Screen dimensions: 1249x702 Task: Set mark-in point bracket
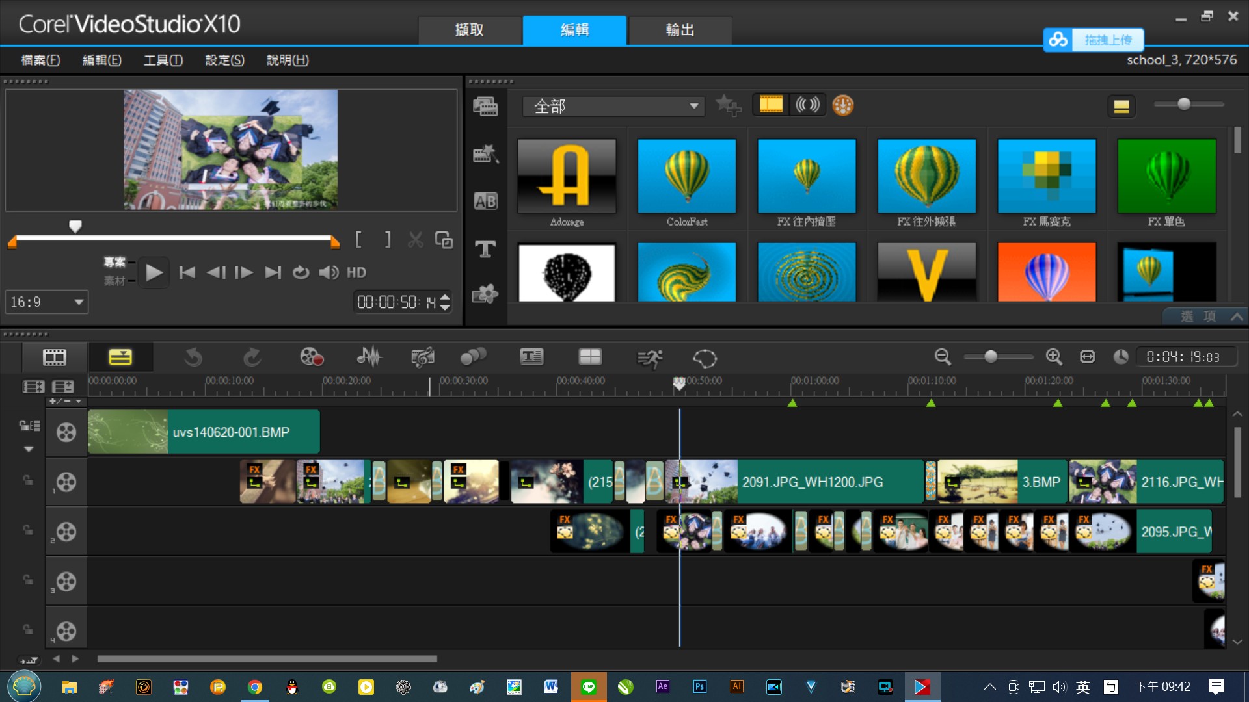click(x=358, y=240)
